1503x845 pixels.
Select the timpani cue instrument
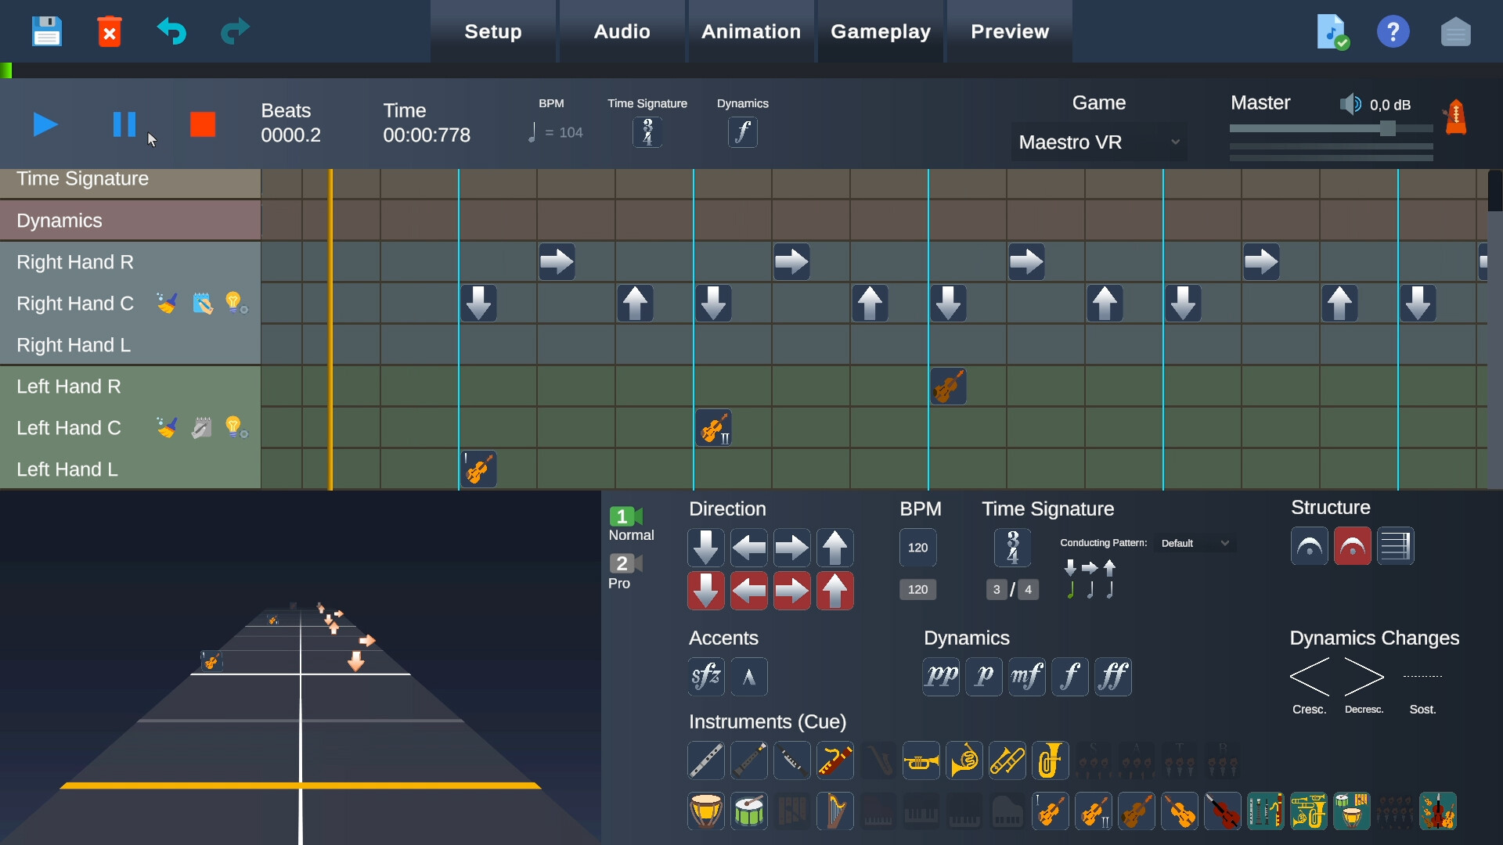(x=706, y=811)
